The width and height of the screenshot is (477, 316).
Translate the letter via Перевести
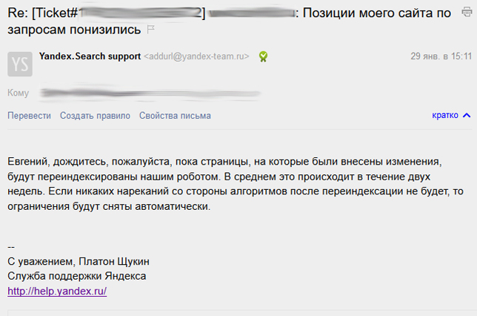29,116
